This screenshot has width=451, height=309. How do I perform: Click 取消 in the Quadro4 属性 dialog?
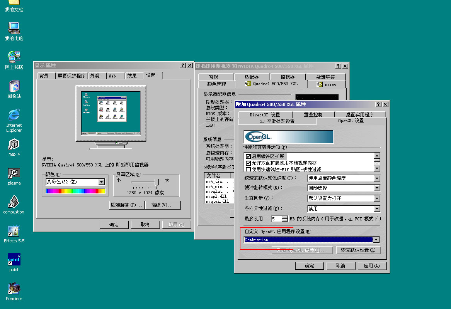tap(340, 266)
